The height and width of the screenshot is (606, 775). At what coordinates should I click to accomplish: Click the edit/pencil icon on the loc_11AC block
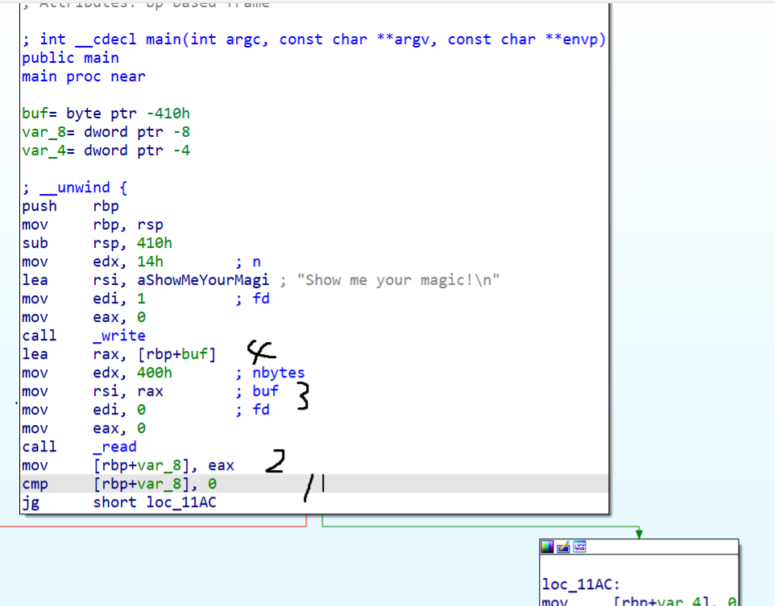(x=563, y=547)
